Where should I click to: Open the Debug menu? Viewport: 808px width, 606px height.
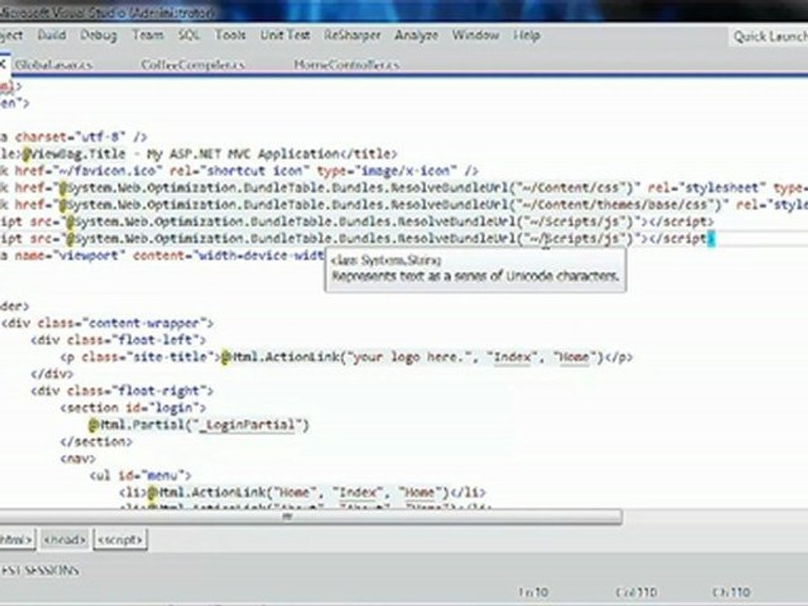98,35
